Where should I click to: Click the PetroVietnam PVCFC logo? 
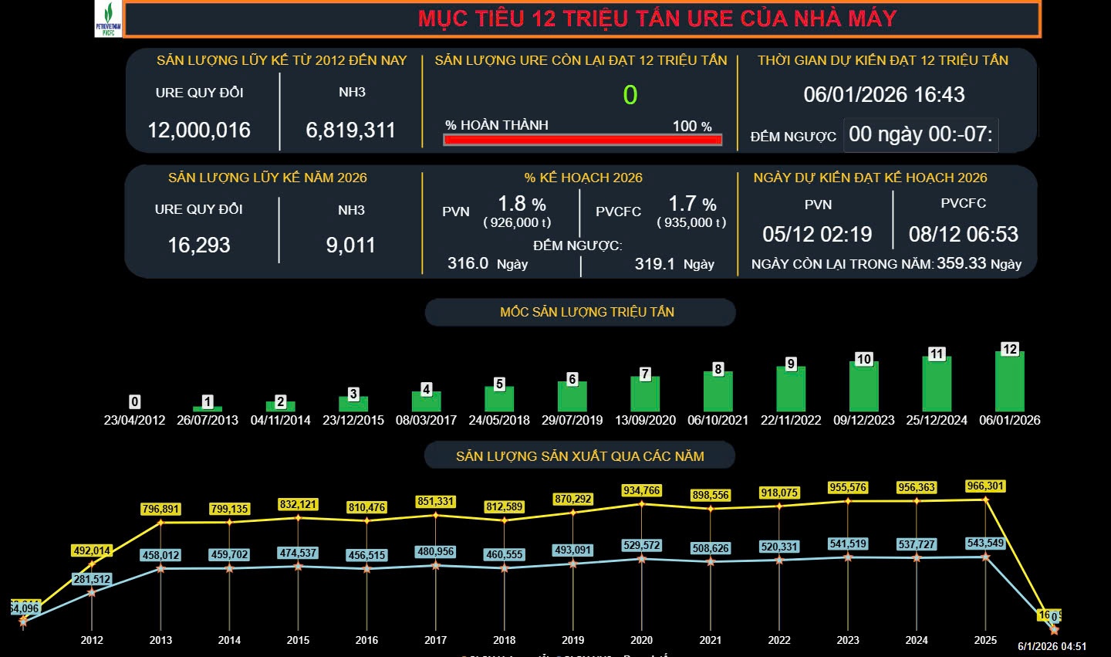[108, 20]
